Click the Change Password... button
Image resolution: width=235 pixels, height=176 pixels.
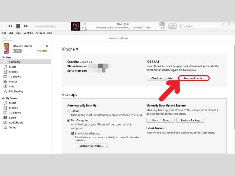point(91,146)
